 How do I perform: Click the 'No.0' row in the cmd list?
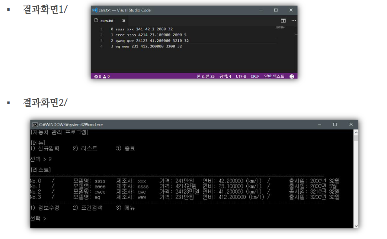[185, 181]
